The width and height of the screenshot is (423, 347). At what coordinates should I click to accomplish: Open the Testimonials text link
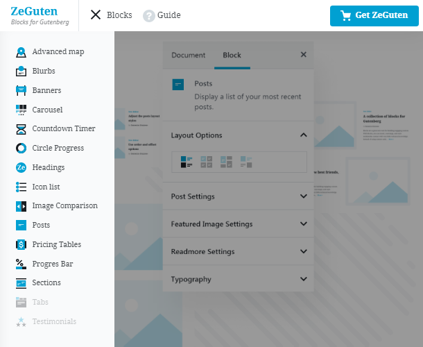[54, 321]
